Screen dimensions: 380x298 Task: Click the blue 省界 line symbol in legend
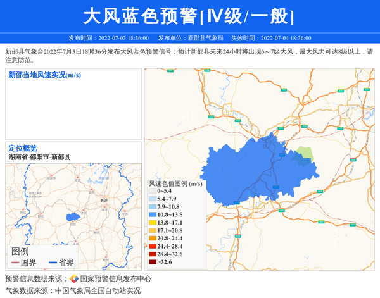coord(52,263)
